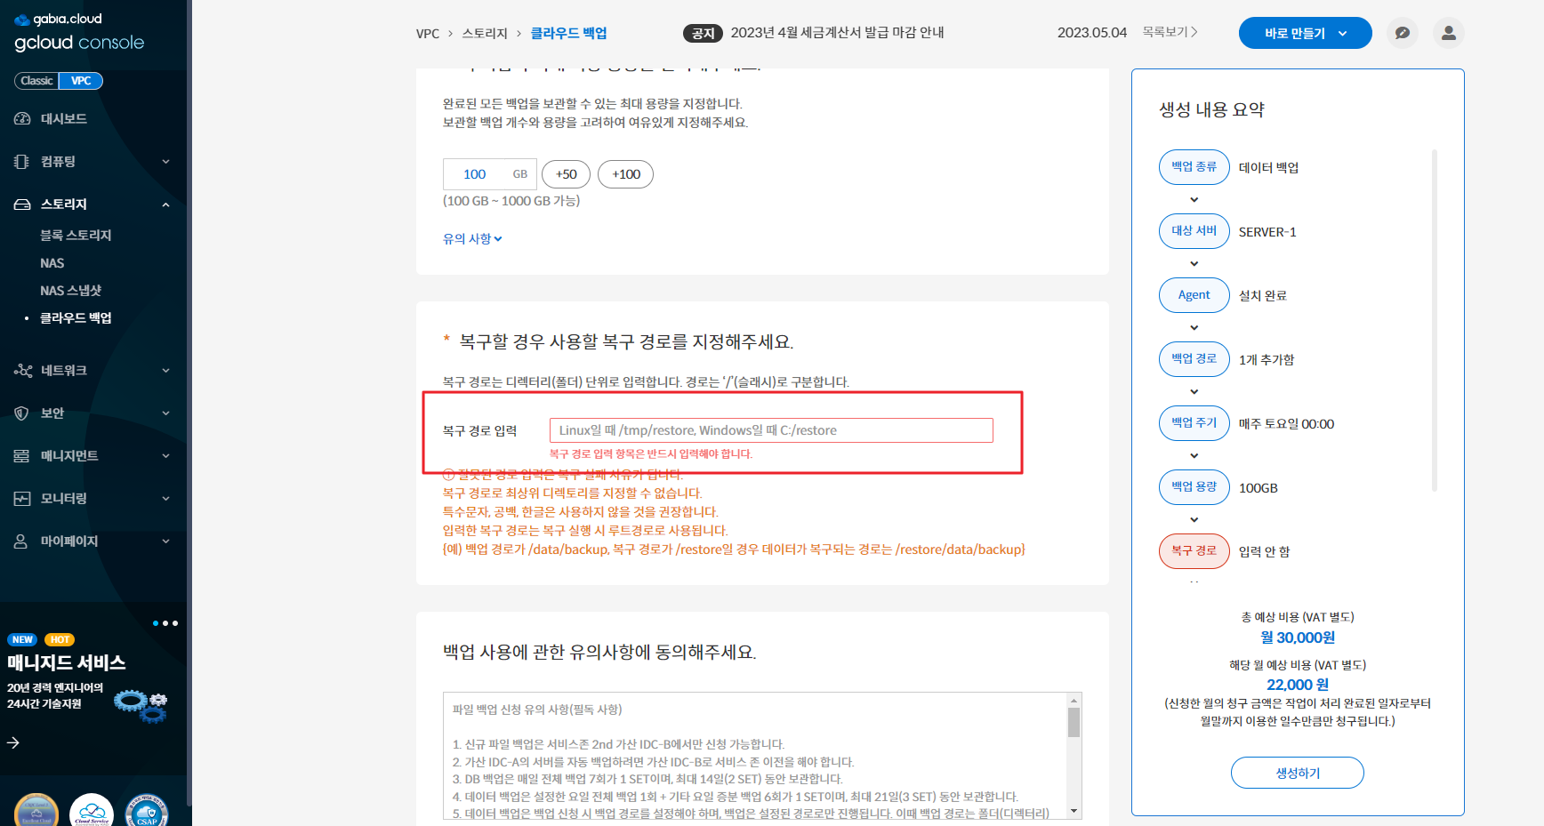
Task: Click the red 복구 경로 summary step
Action: point(1194,551)
